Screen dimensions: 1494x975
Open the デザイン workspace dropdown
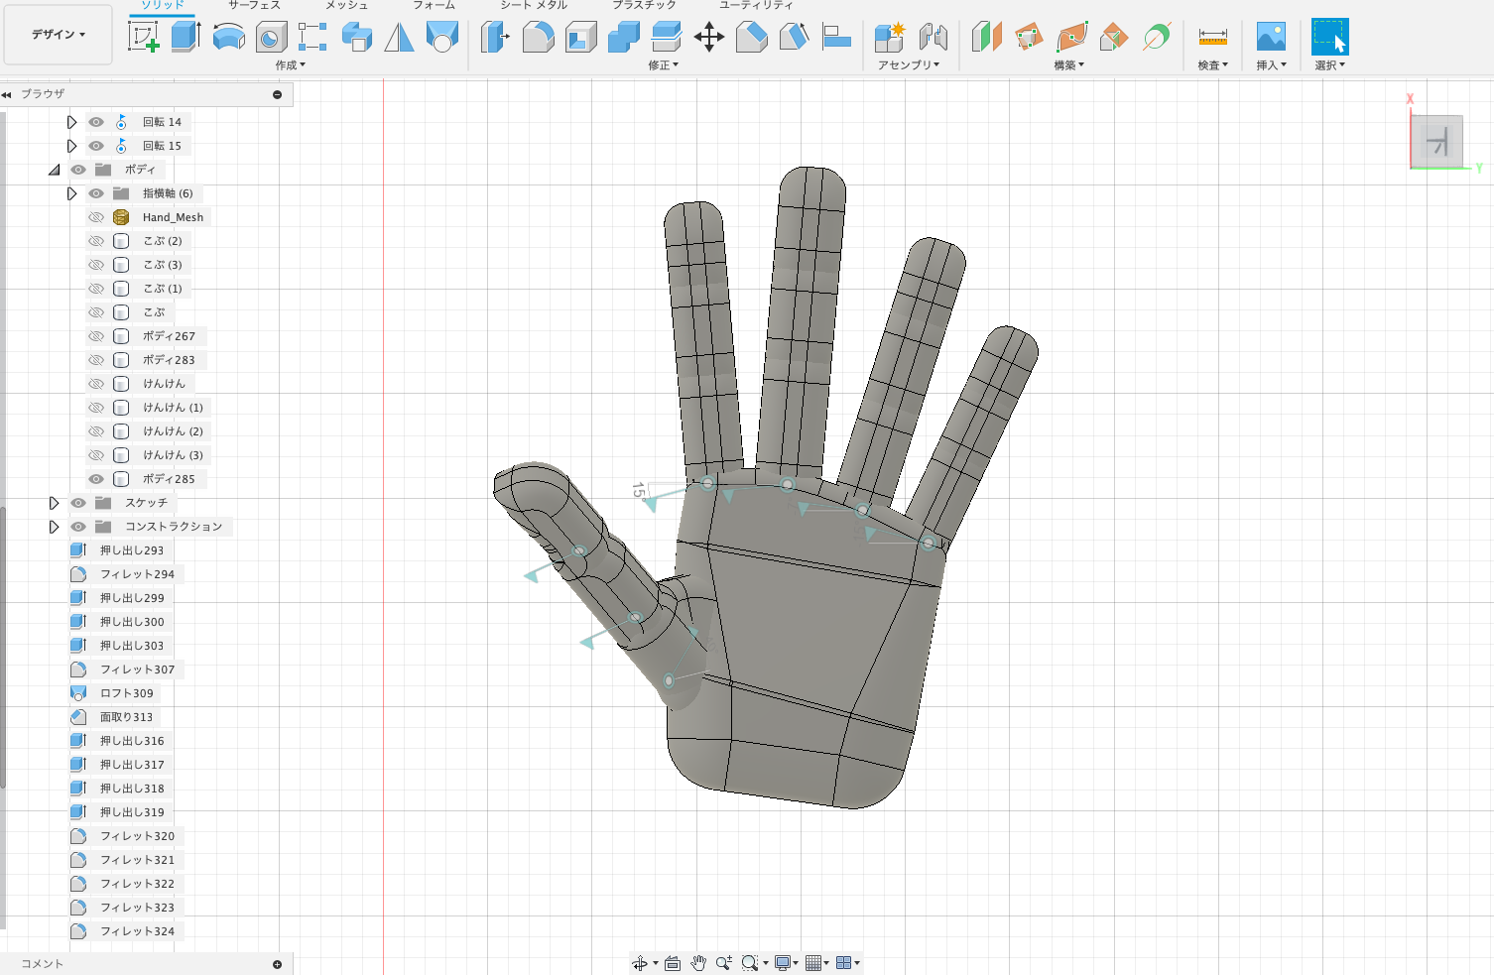point(58,35)
